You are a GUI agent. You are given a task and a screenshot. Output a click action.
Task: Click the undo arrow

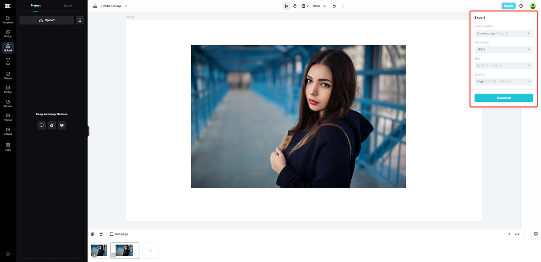tap(334, 6)
